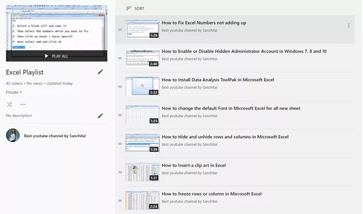
Task: Open thumbnail of Insert a clip art video
Action: point(143,172)
